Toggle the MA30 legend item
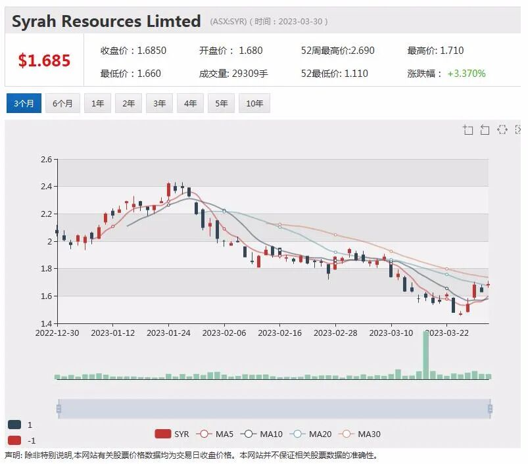Image resolution: width=528 pixels, height=464 pixels. (x=360, y=434)
